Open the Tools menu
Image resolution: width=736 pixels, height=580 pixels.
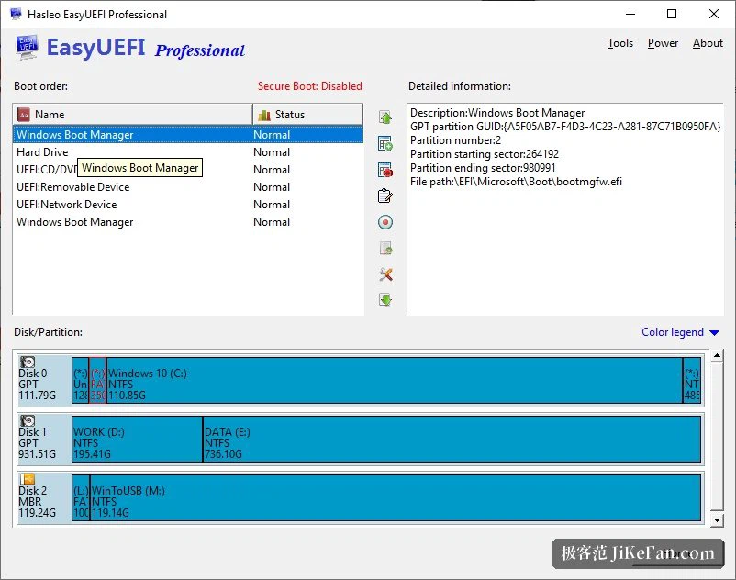click(x=620, y=43)
